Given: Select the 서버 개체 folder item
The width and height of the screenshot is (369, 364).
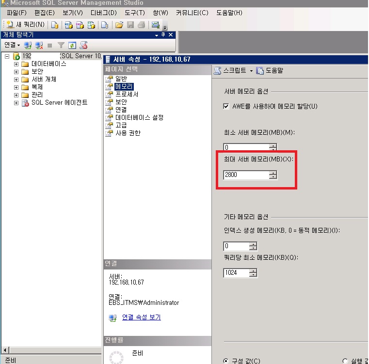Looking at the screenshot, I should tap(44, 79).
